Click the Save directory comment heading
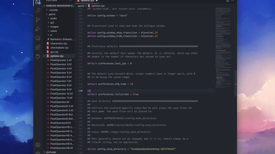Viewport: 275px width, 154px height. [143, 101]
